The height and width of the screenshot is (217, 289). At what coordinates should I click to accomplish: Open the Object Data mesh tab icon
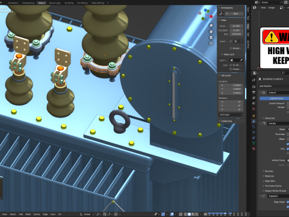[253, 143]
